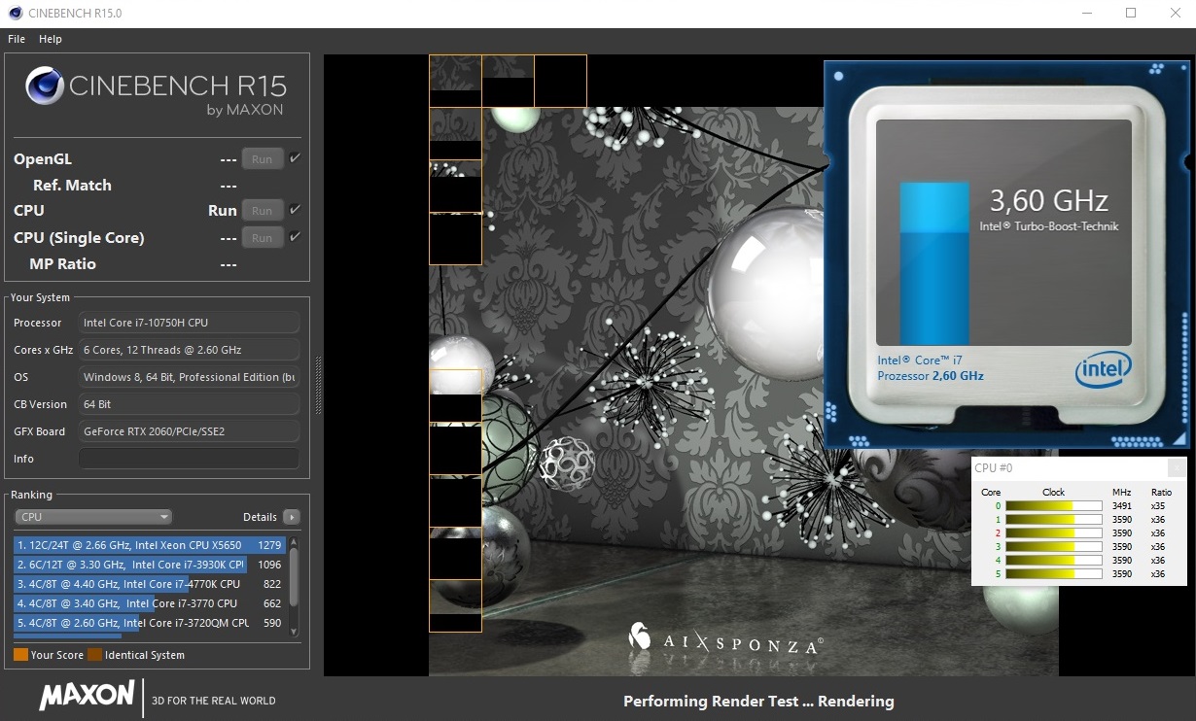The width and height of the screenshot is (1196, 721).
Task: Click the MP Ratio label
Action: coord(62,263)
